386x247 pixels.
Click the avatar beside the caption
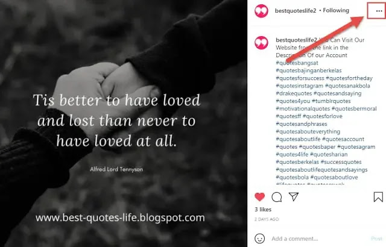(x=261, y=43)
